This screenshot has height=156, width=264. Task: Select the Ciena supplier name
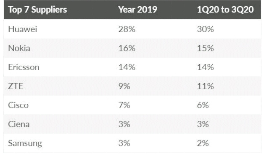click(x=19, y=124)
